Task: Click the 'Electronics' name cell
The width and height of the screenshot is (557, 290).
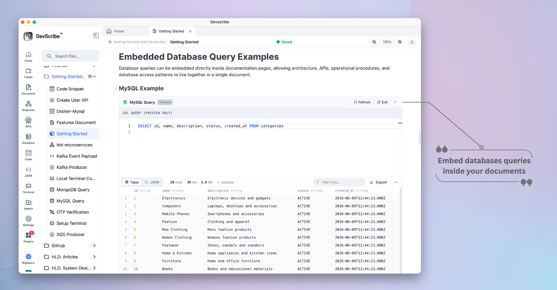Action: 173,198
